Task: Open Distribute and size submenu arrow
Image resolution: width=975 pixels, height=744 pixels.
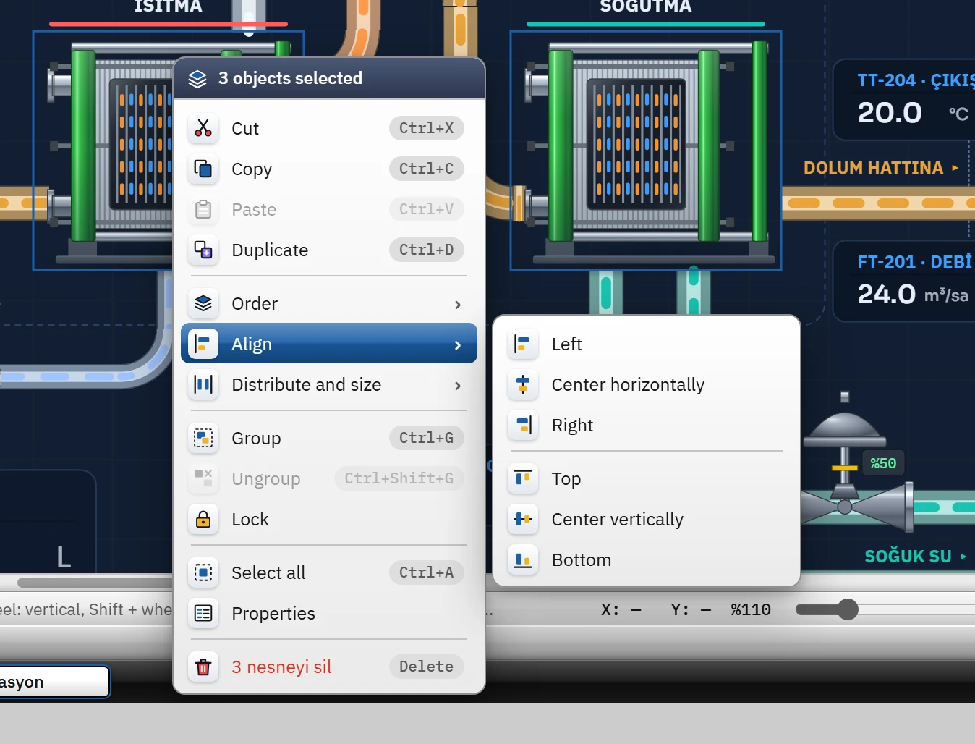Action: (457, 386)
